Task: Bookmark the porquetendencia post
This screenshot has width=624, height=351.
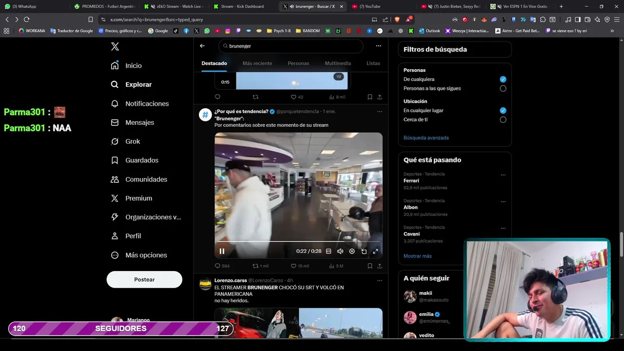Action: pyautogui.click(x=370, y=266)
